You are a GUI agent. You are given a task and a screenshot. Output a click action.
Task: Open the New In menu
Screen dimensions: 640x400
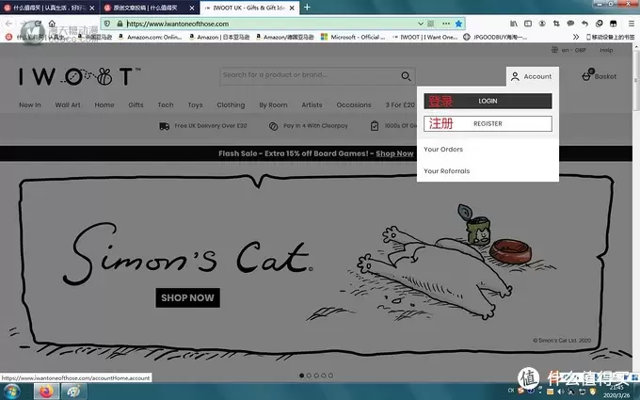(30, 104)
